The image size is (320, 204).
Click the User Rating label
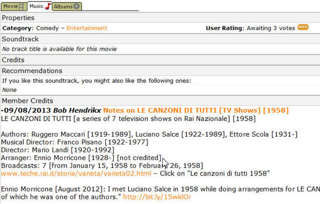[x=225, y=28]
